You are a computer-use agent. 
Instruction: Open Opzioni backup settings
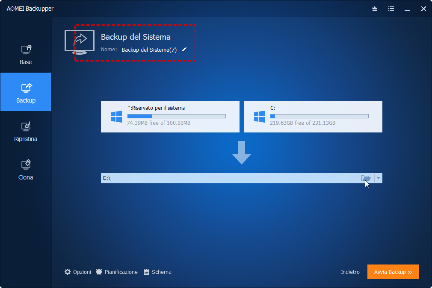[x=78, y=272]
